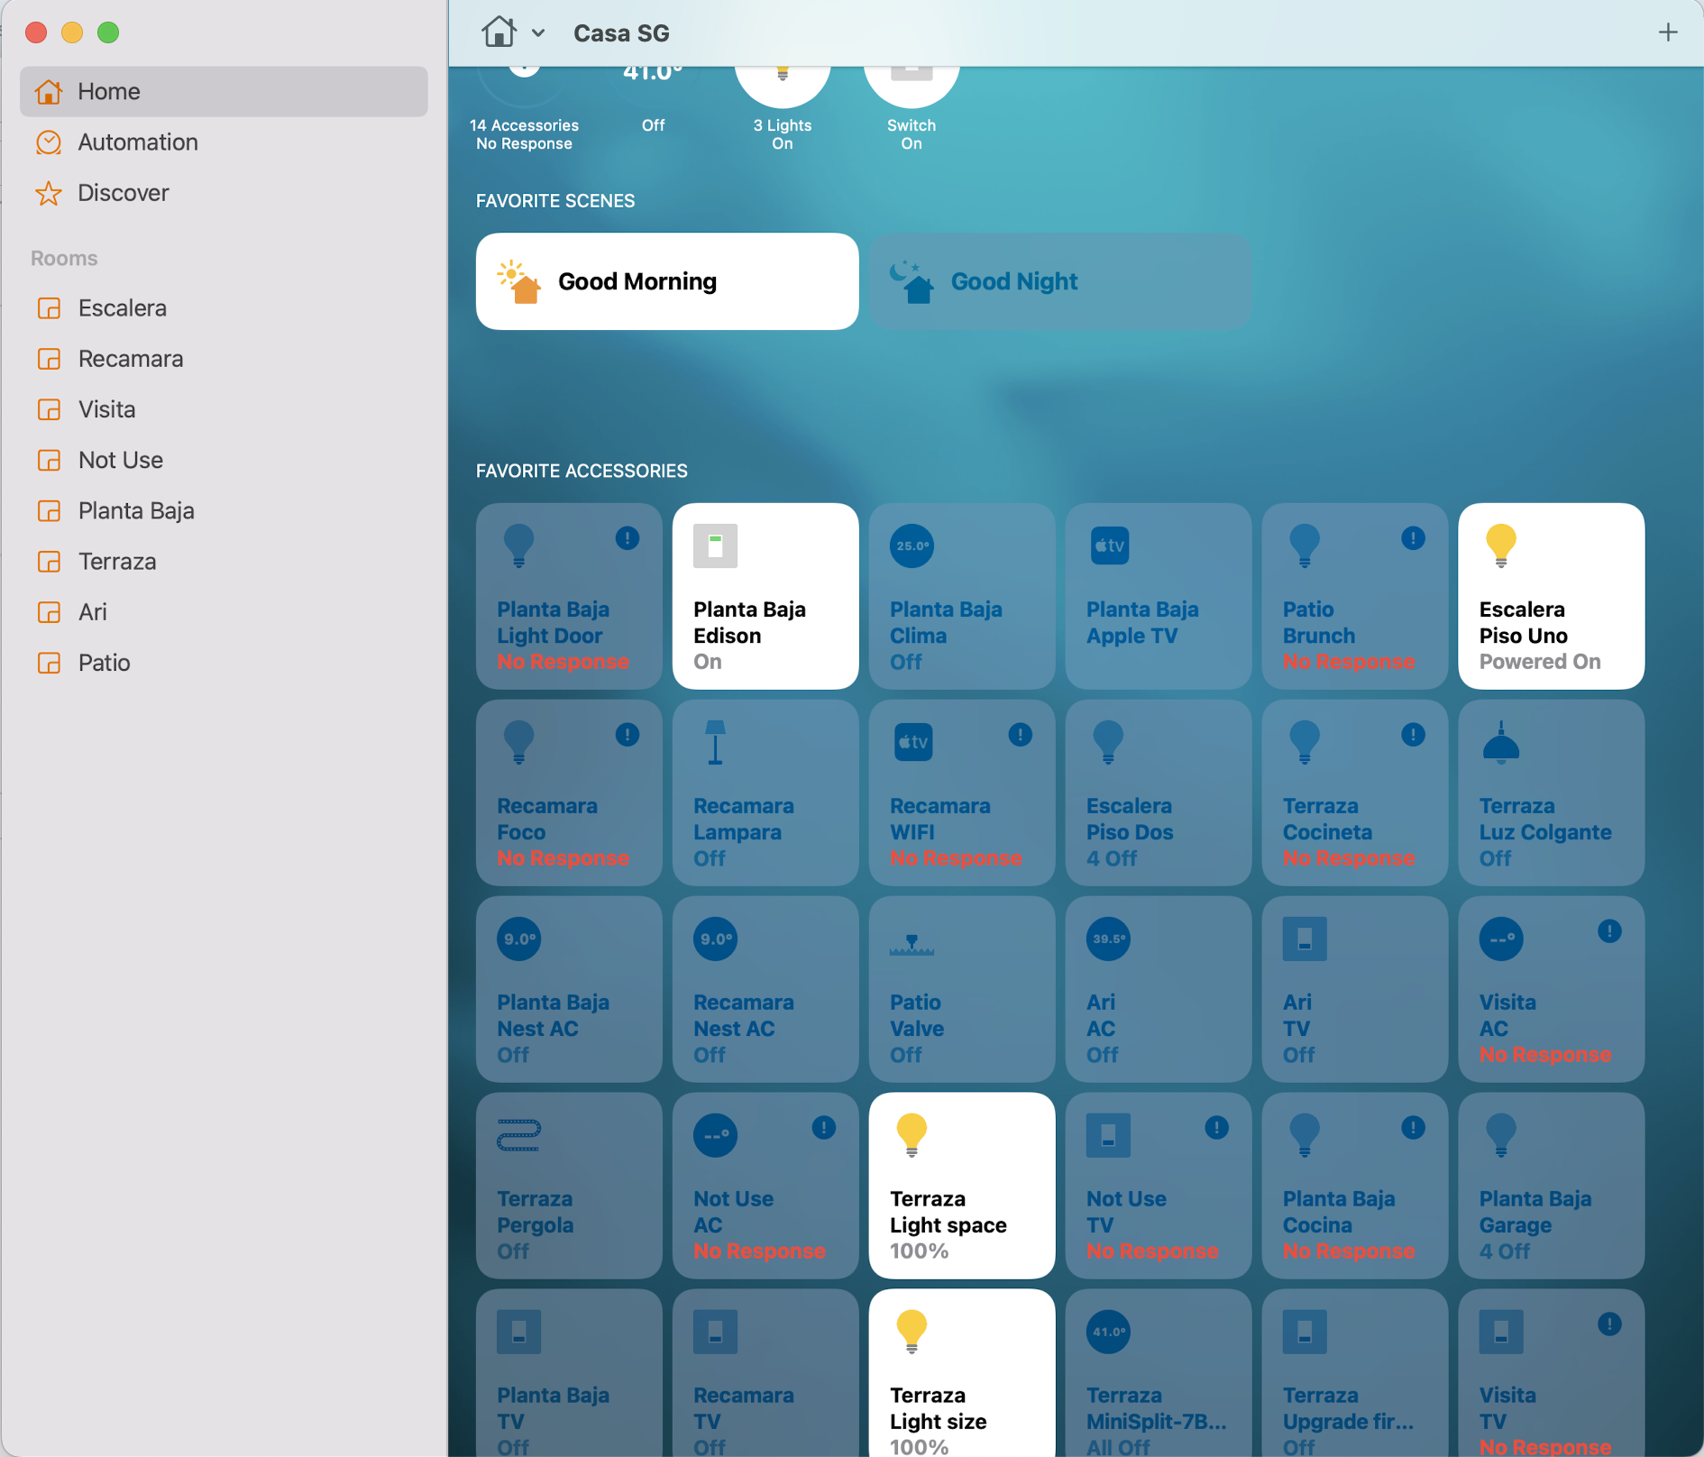The width and height of the screenshot is (1704, 1457).
Task: Click the Recamara Lampara floor lamp icon
Action: pos(715,742)
